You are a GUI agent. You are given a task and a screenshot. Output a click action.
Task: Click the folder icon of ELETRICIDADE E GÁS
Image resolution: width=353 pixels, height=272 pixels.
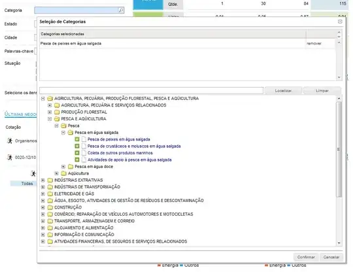(x=50, y=194)
